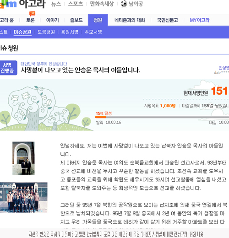229x238 pixels.
Task: Select the 청원 tab
Action: pos(98,20)
